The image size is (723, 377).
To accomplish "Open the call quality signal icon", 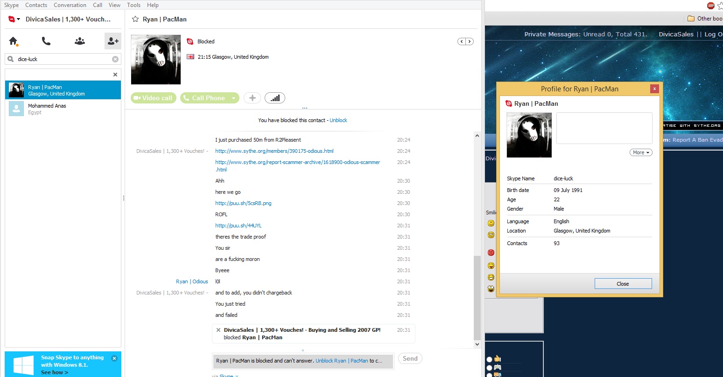I will (275, 98).
